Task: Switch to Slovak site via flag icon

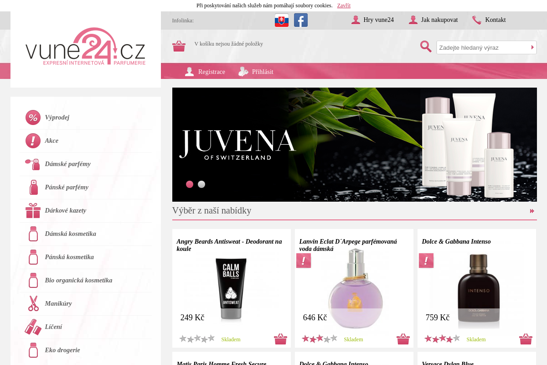Action: [282, 20]
